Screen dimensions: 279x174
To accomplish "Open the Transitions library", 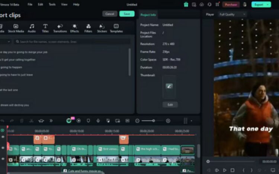I will pyautogui.click(x=60, y=28).
